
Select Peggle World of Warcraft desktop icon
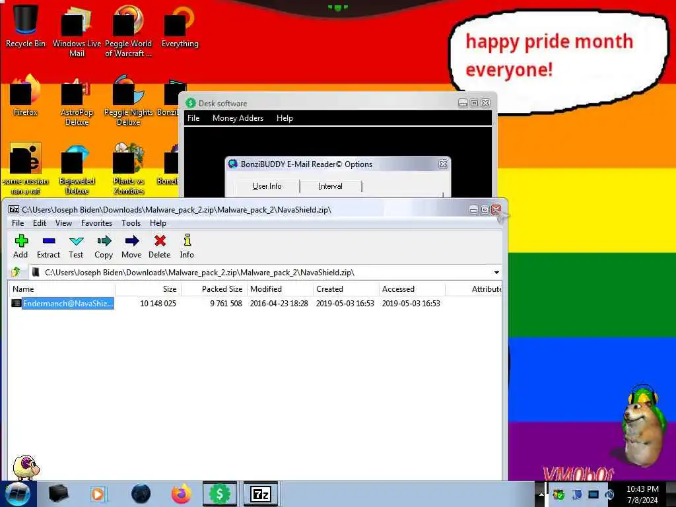[128, 30]
